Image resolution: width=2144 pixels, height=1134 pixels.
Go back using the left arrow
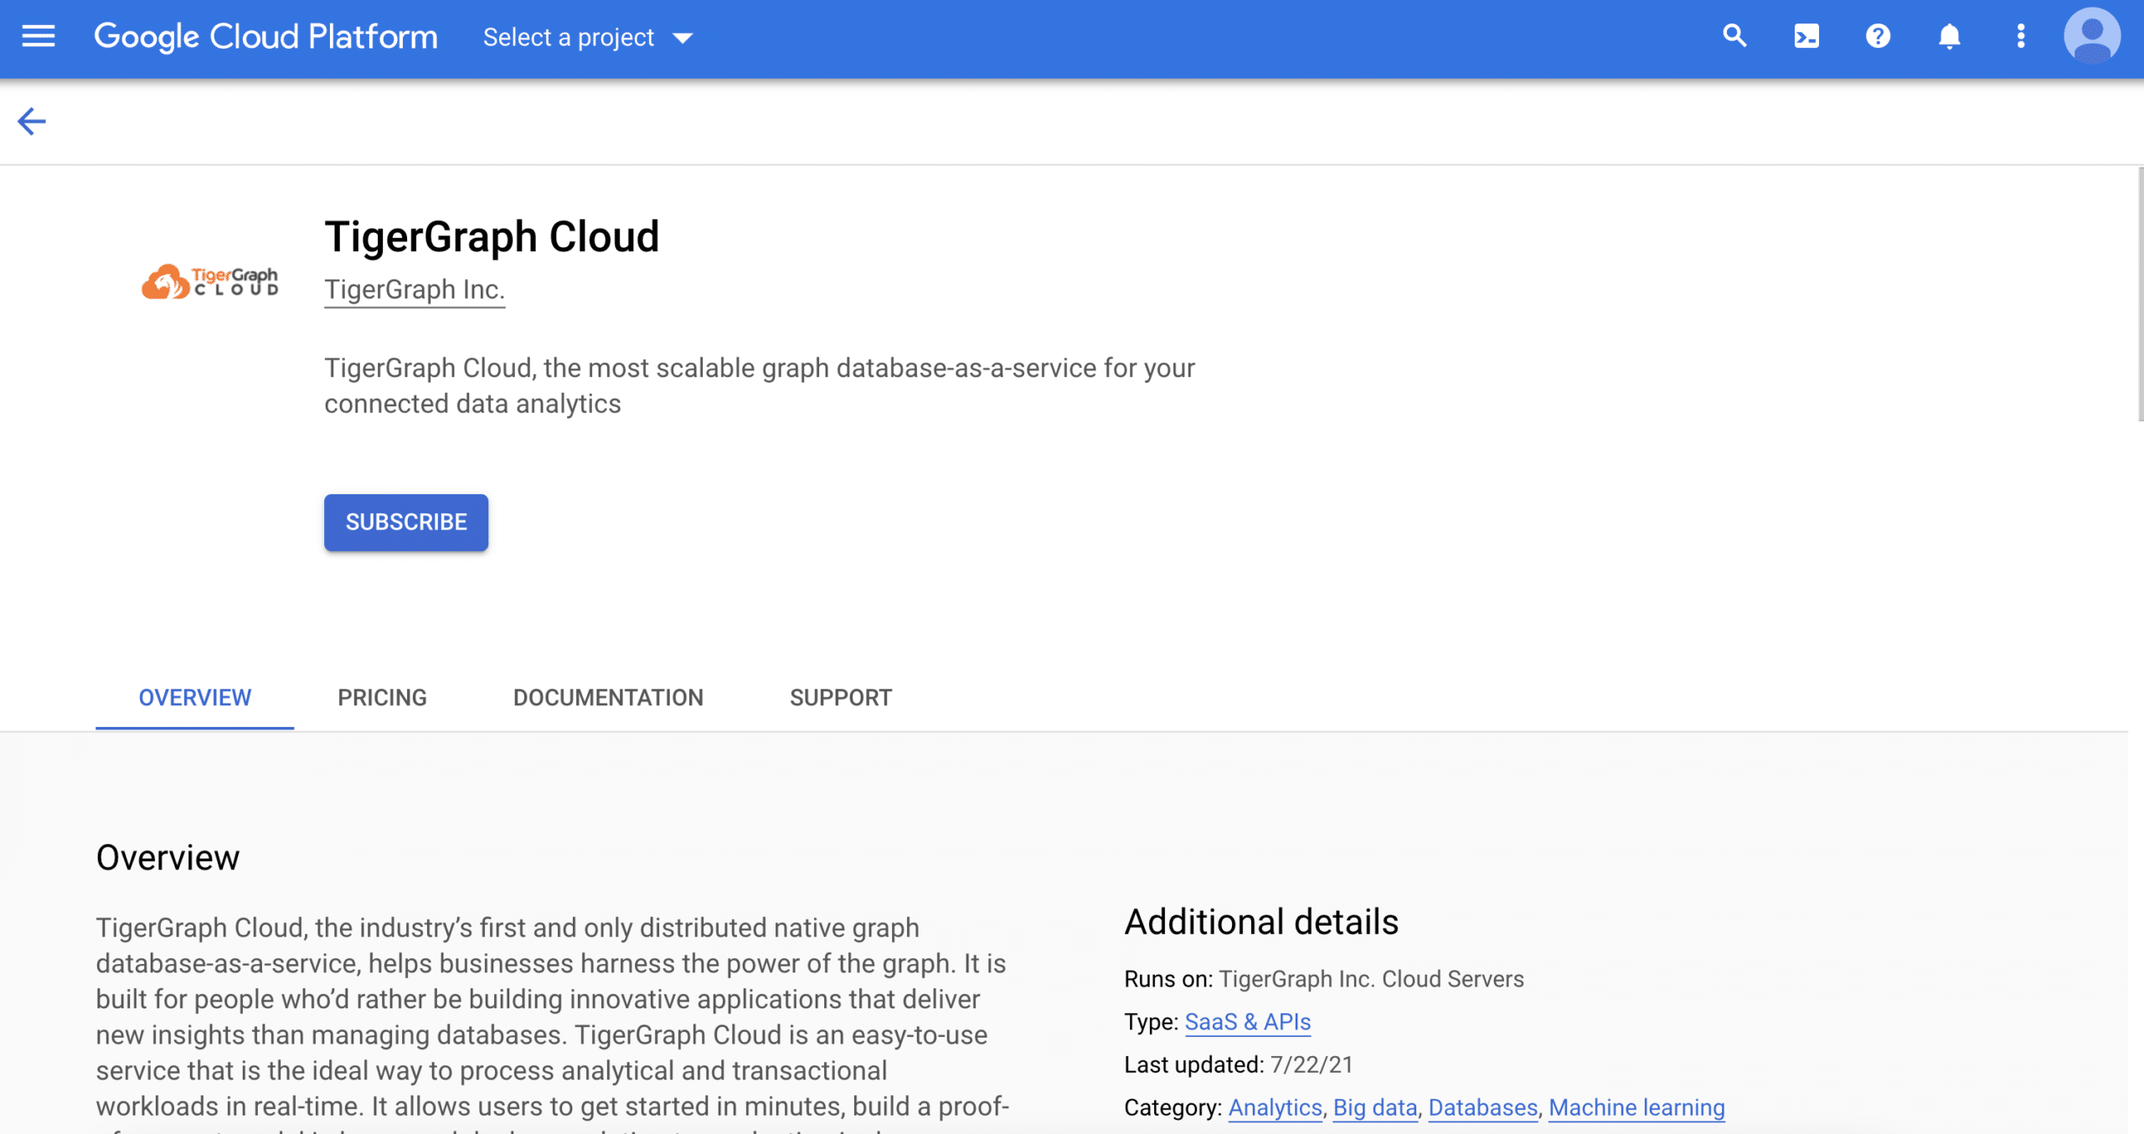pos(32,121)
